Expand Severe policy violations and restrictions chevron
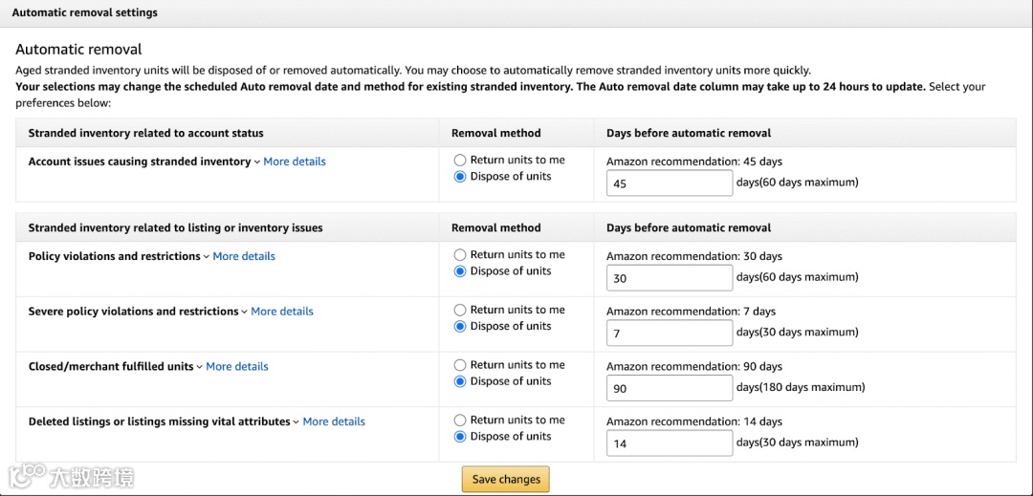Screen dimensions: 1033x496 point(245,313)
